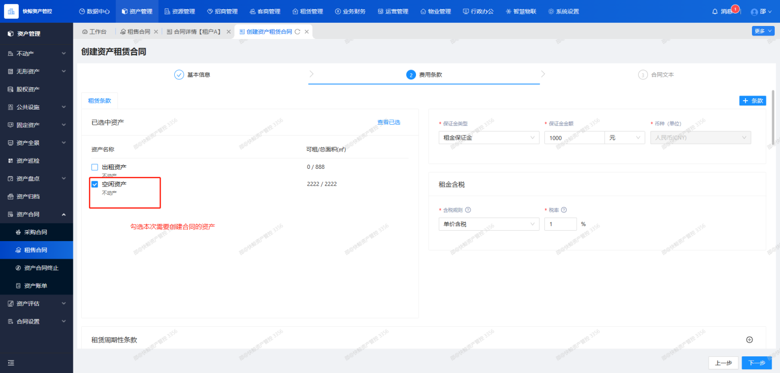The width and height of the screenshot is (780, 373).
Task: Open the 运营管理 top menu
Action: point(393,11)
